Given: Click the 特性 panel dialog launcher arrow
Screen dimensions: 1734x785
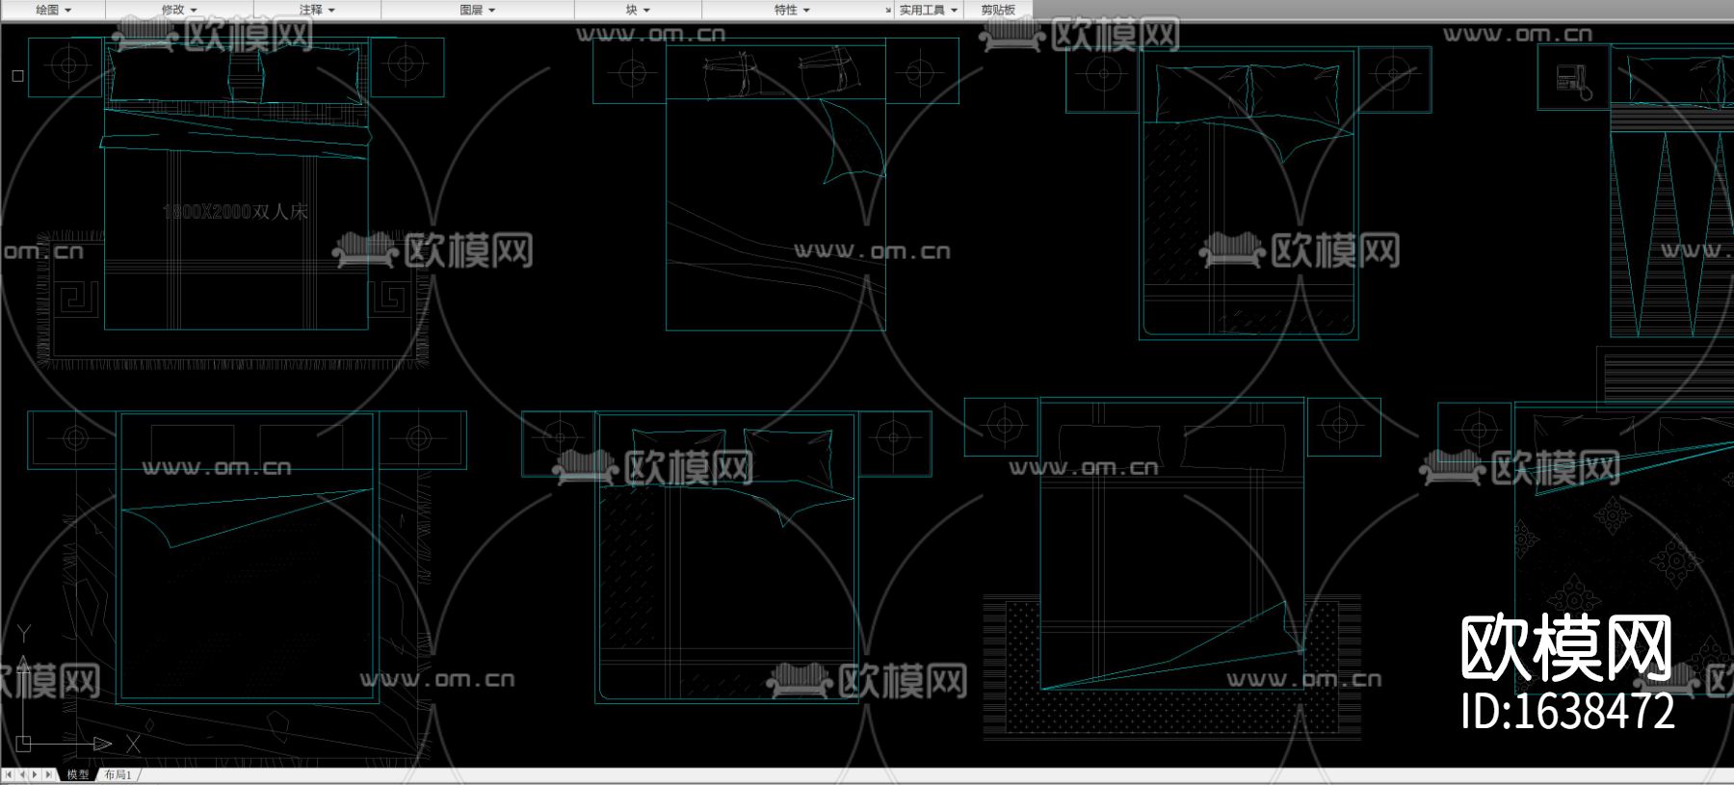Looking at the screenshot, I should click(x=888, y=11).
